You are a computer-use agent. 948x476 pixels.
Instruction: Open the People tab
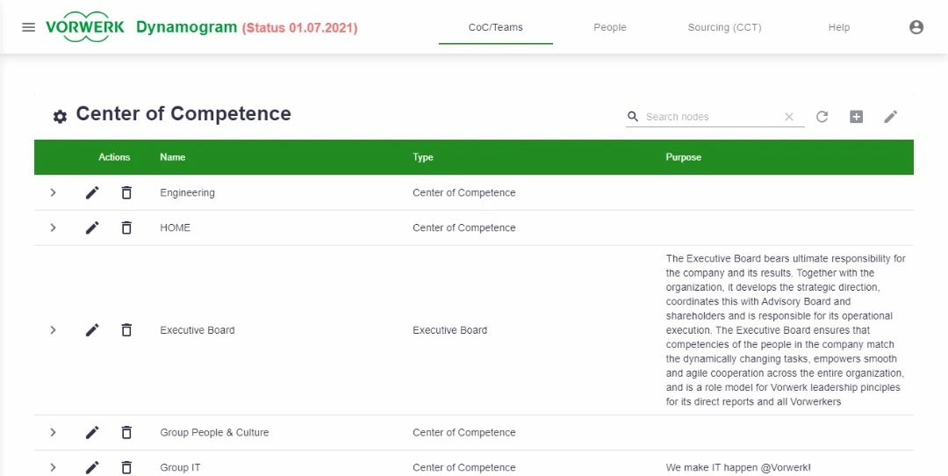(610, 27)
